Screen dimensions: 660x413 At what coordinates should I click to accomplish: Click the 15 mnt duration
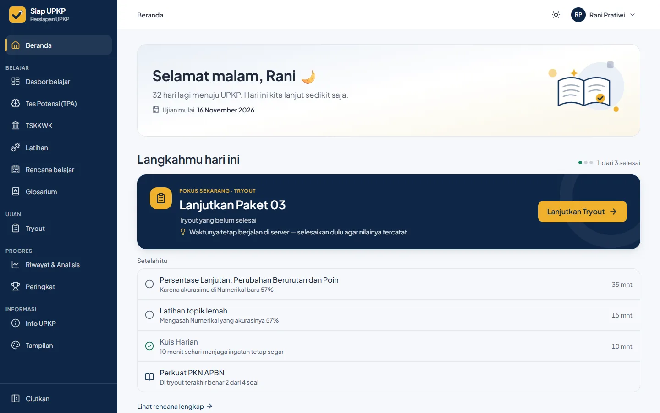click(622, 315)
